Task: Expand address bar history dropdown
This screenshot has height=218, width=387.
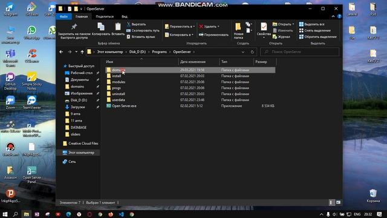Action: (x=243, y=52)
